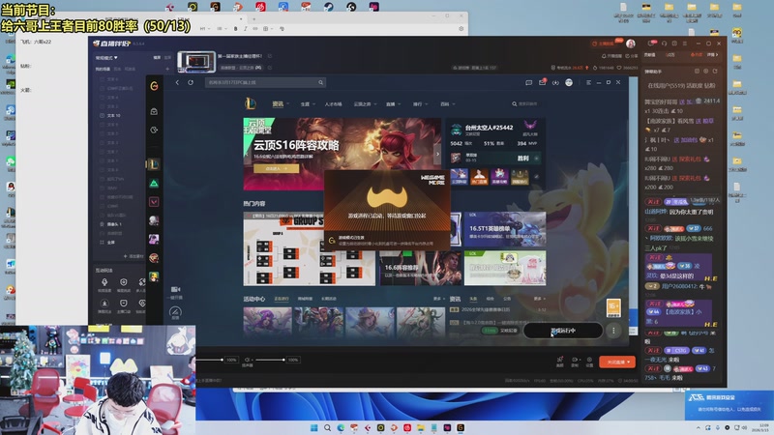Open the 人才市场 nav item
This screenshot has width=774, height=435.
point(333,104)
